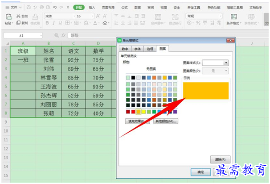This screenshot has height=184, width=270.
Task: Expand the quick access toolbar arrow
Action: (68, 8)
